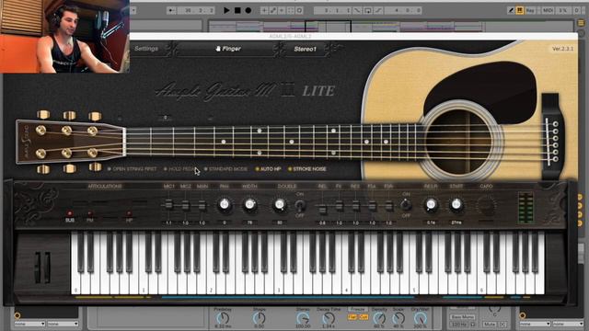Click the CAPO knob

(x=486, y=206)
